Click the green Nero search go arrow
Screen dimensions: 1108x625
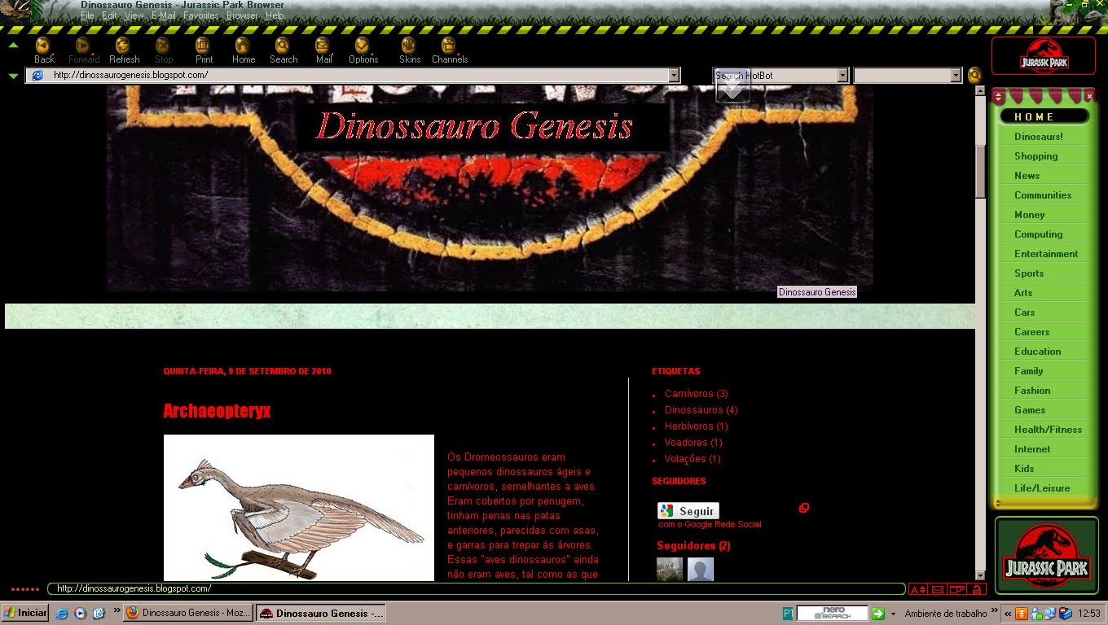click(x=878, y=614)
